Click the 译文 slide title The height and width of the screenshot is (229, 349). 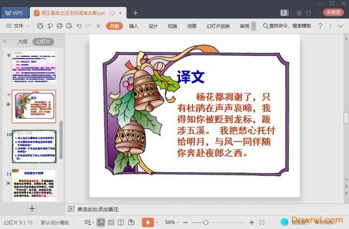point(191,77)
